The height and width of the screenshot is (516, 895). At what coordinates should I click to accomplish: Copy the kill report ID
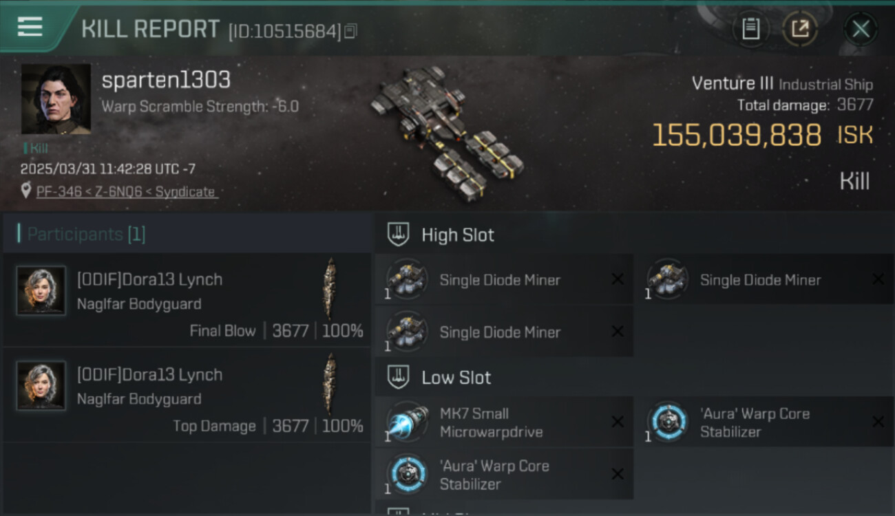coord(350,31)
